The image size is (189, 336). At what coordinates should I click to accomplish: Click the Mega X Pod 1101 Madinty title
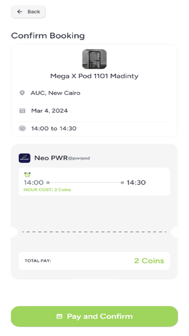[x=94, y=76]
